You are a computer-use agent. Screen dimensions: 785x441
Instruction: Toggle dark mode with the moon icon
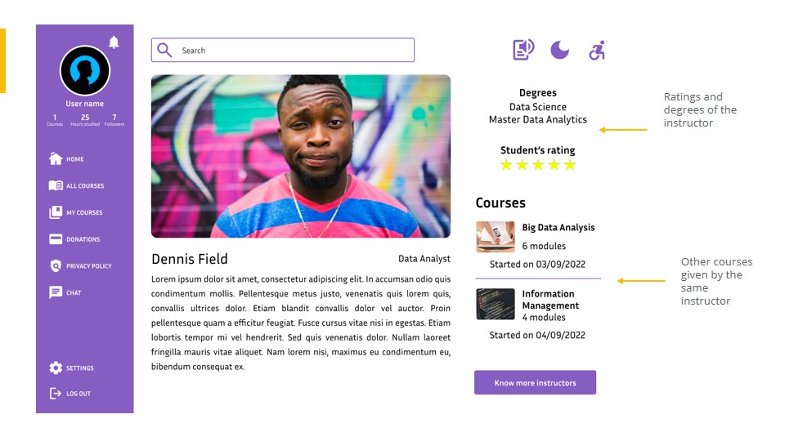[x=559, y=51]
